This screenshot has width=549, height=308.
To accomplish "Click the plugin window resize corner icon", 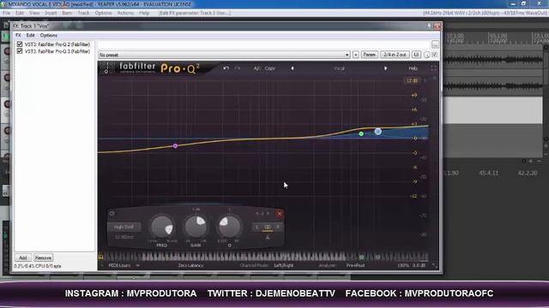I will click(x=435, y=266).
